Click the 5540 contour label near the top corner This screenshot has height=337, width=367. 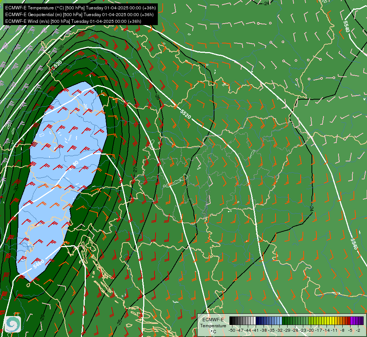(x=346, y=27)
